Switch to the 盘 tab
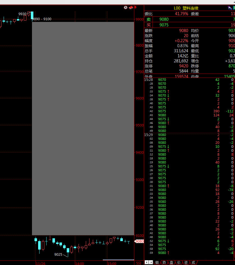 coord(171,262)
